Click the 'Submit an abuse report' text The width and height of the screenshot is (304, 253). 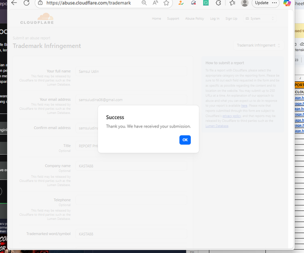[x=32, y=38]
